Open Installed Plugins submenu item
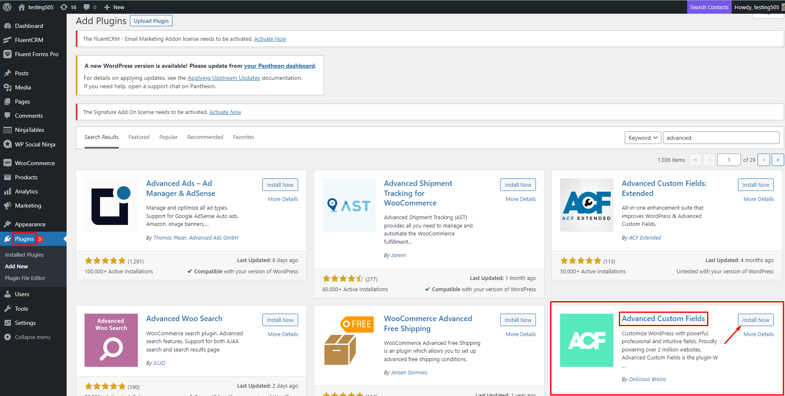Image resolution: width=785 pixels, height=396 pixels. point(24,255)
